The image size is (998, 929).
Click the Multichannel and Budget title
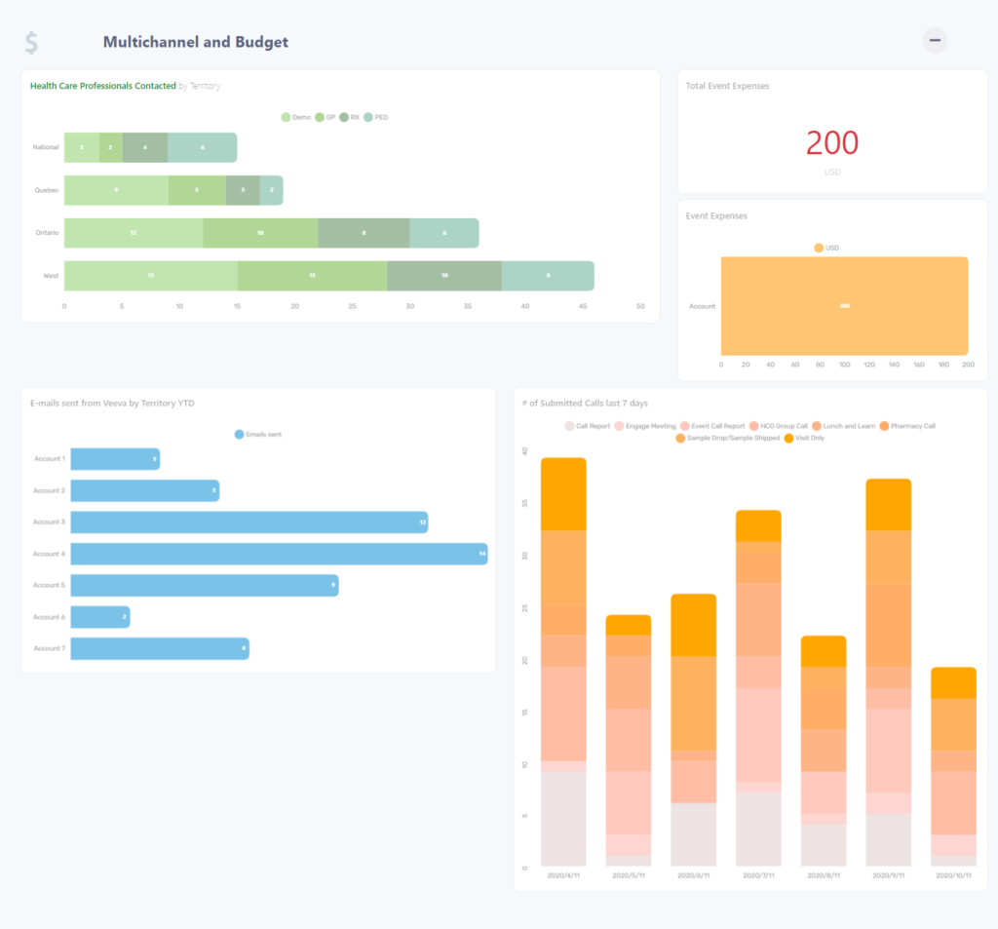pyautogui.click(x=195, y=42)
